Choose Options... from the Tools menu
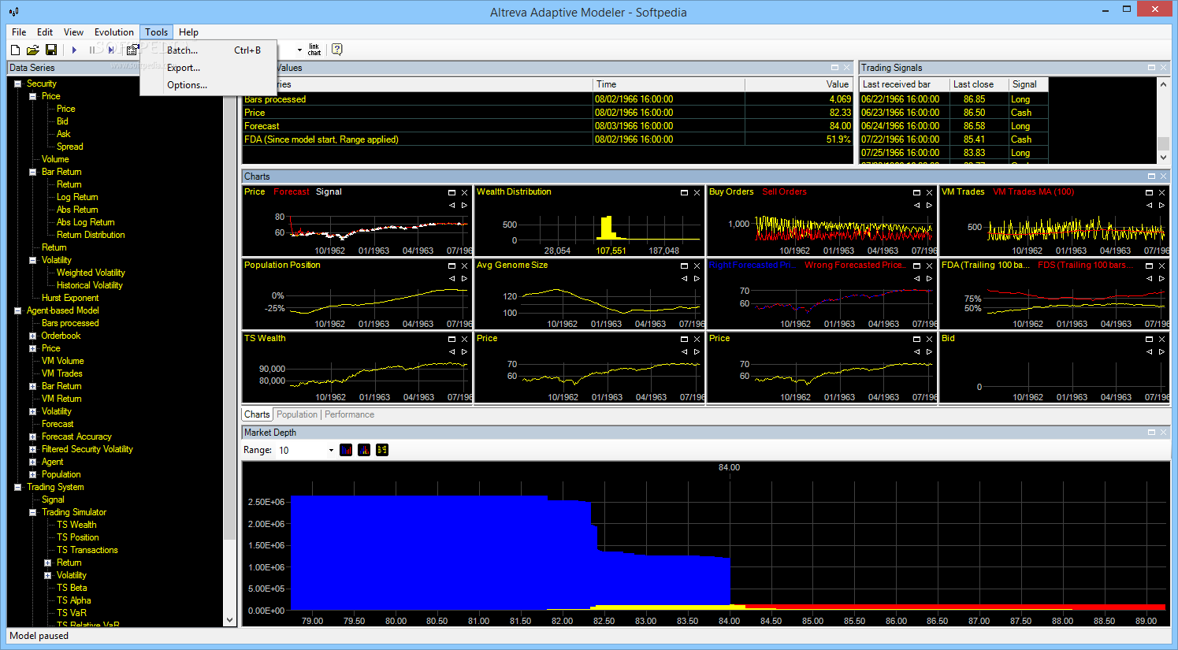The image size is (1178, 650). point(209,85)
